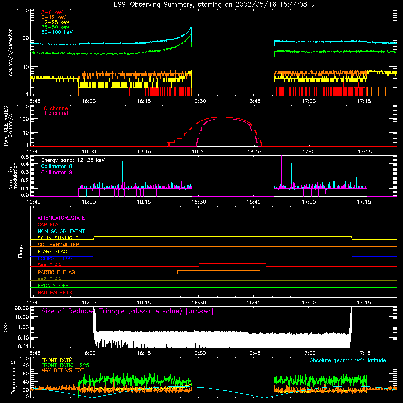Click the HI channel legend label
This screenshot has height=403, width=403.
click(54, 114)
